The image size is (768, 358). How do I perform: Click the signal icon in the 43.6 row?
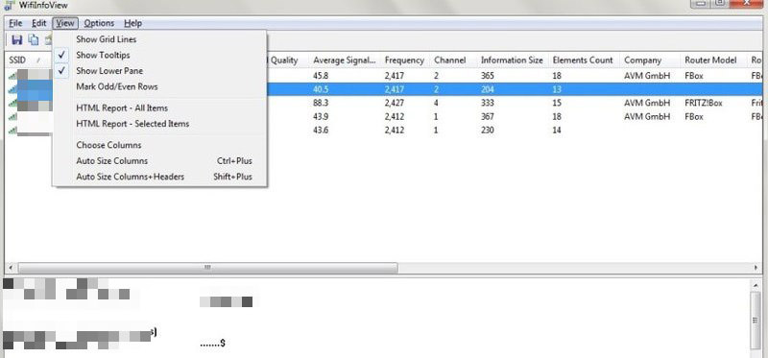pos(12,131)
